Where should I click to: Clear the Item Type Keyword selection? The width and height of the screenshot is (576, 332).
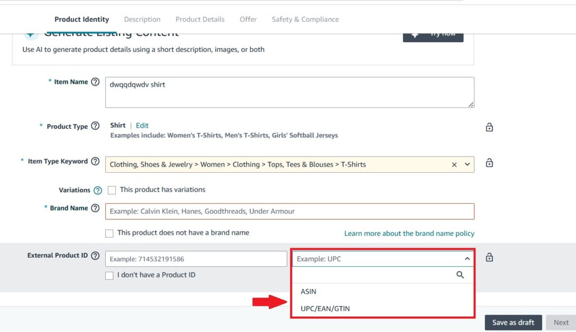point(454,165)
